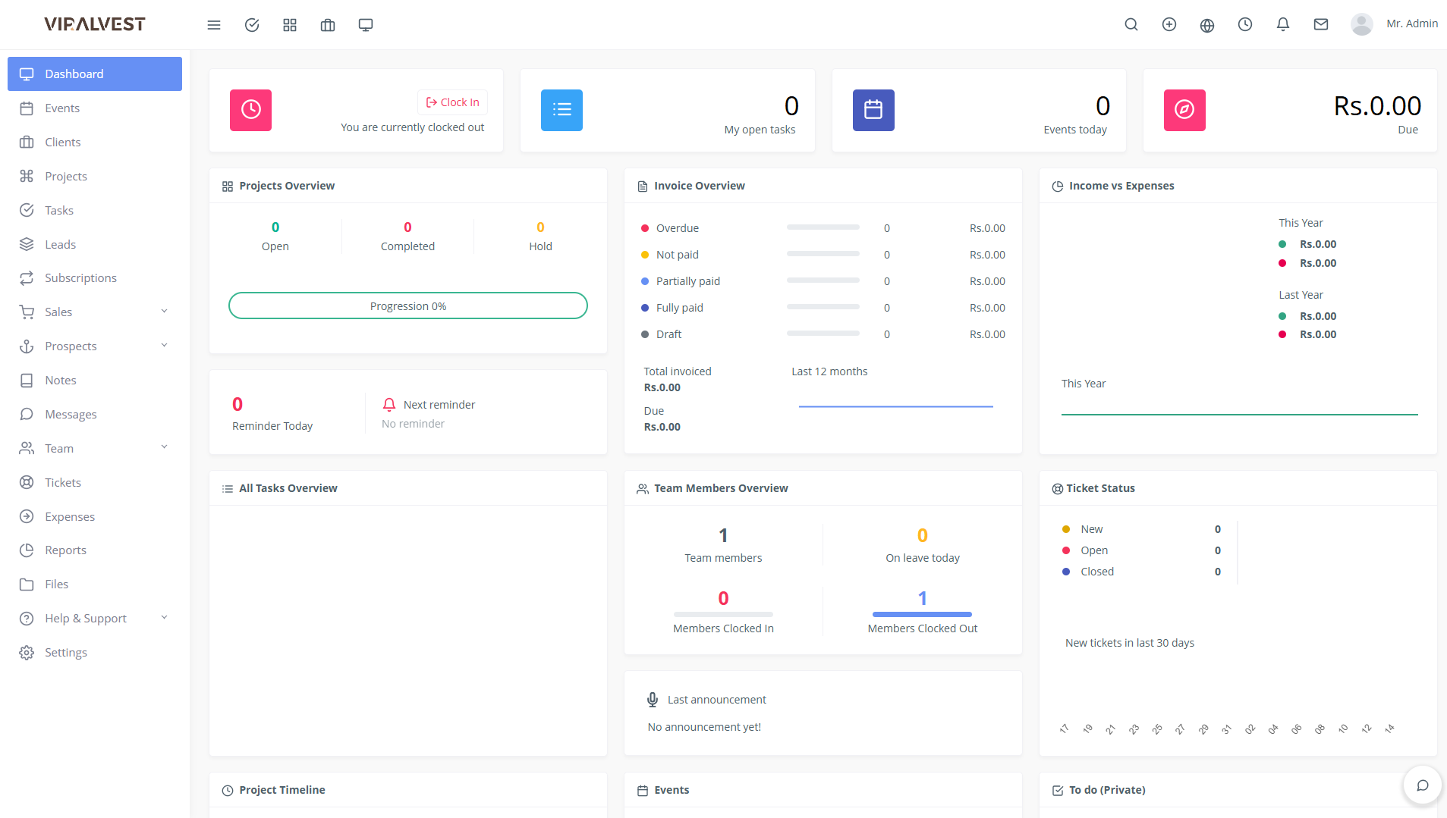Open the floating chat bubble at bottom right
This screenshot has height=818, width=1447.
click(1423, 785)
